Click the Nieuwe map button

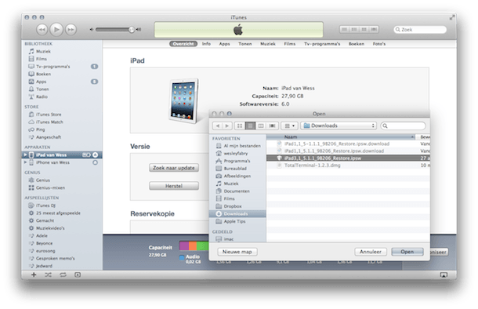237,252
